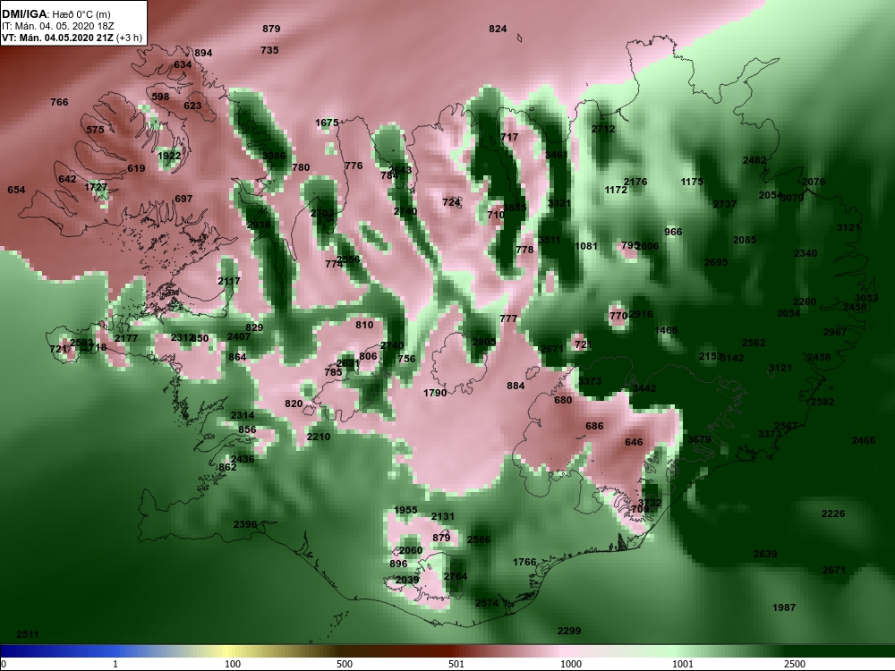Click the map value 2702
This screenshot has width=895, height=671.
[322, 214]
